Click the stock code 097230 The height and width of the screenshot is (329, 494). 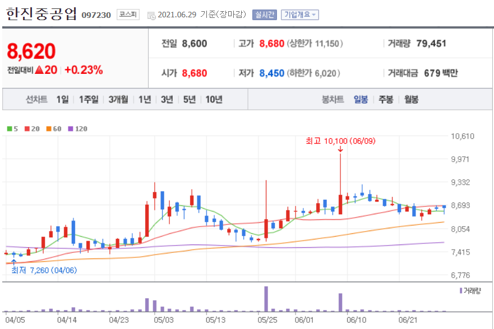click(96, 15)
